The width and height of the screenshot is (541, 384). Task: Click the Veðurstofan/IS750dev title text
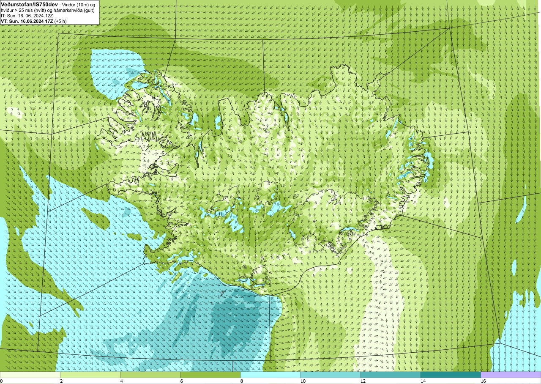click(29, 4)
